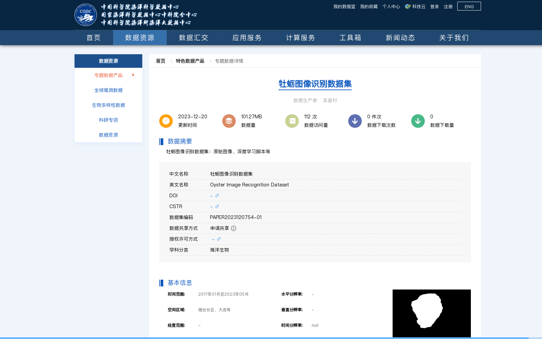The image size is (542, 339).
Task: Open the 授权许可方式 link icon
Action: tap(219, 239)
